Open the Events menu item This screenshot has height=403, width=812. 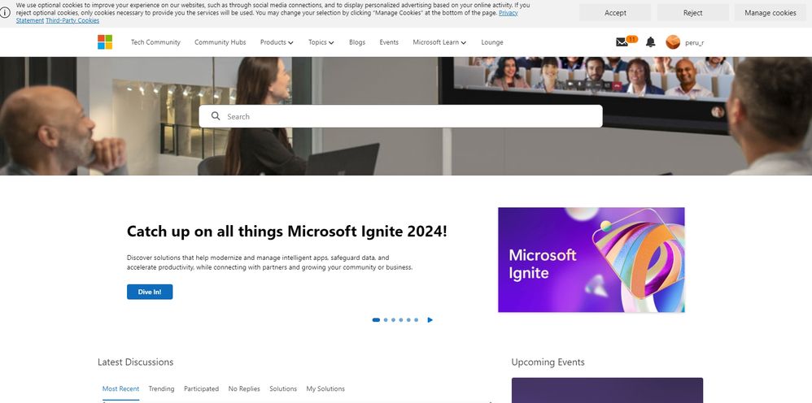click(x=389, y=42)
